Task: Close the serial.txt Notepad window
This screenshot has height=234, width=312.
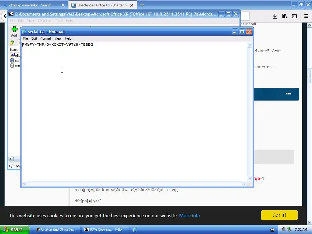Action: point(249,32)
